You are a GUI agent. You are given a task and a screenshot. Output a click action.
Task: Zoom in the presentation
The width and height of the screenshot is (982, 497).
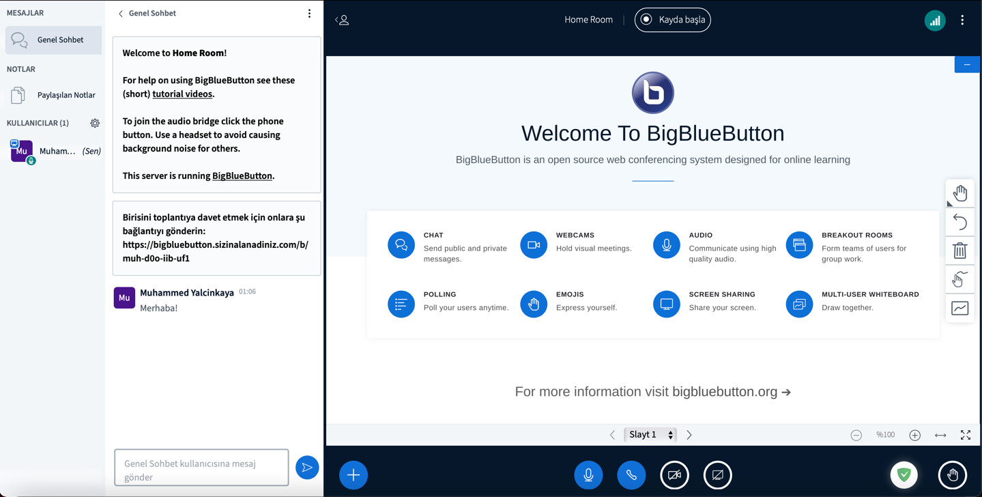pos(915,435)
